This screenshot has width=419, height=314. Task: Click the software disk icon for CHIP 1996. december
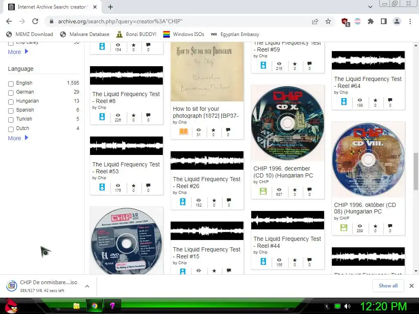click(263, 191)
